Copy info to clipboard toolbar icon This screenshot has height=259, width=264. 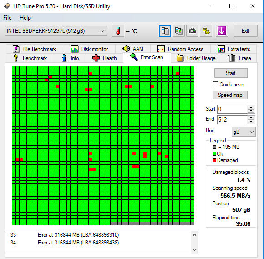click(165, 31)
